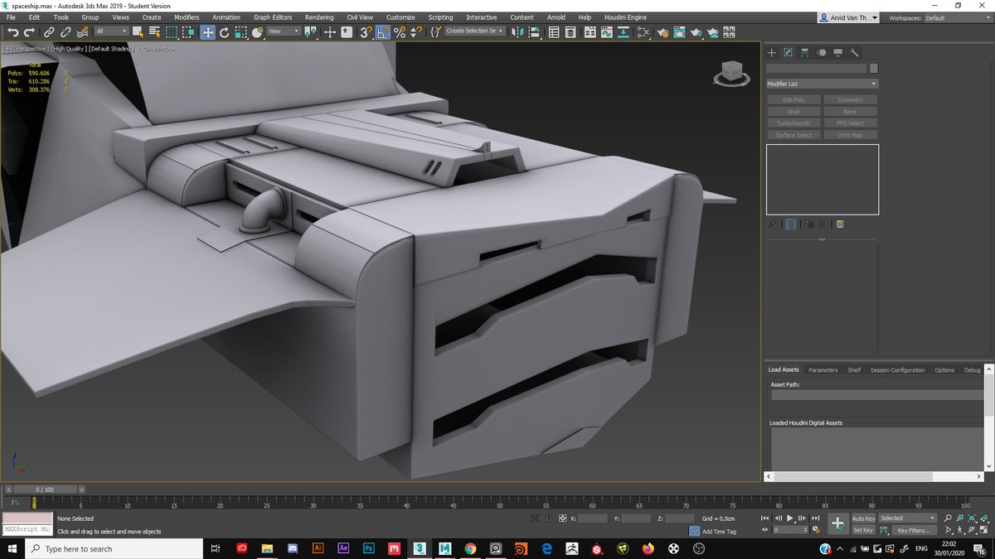Open the Rendering menu
Screen dimensions: 995x559
319,17
